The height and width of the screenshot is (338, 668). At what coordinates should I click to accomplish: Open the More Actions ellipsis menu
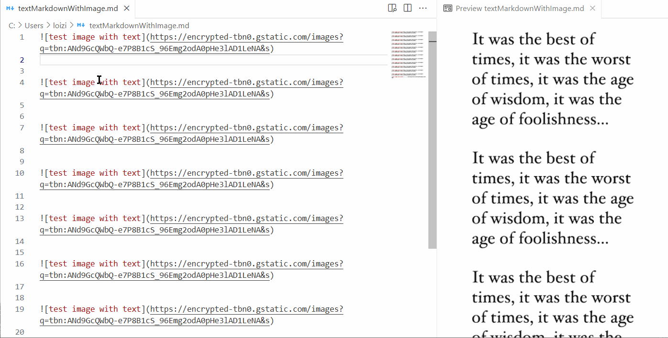pos(423,8)
